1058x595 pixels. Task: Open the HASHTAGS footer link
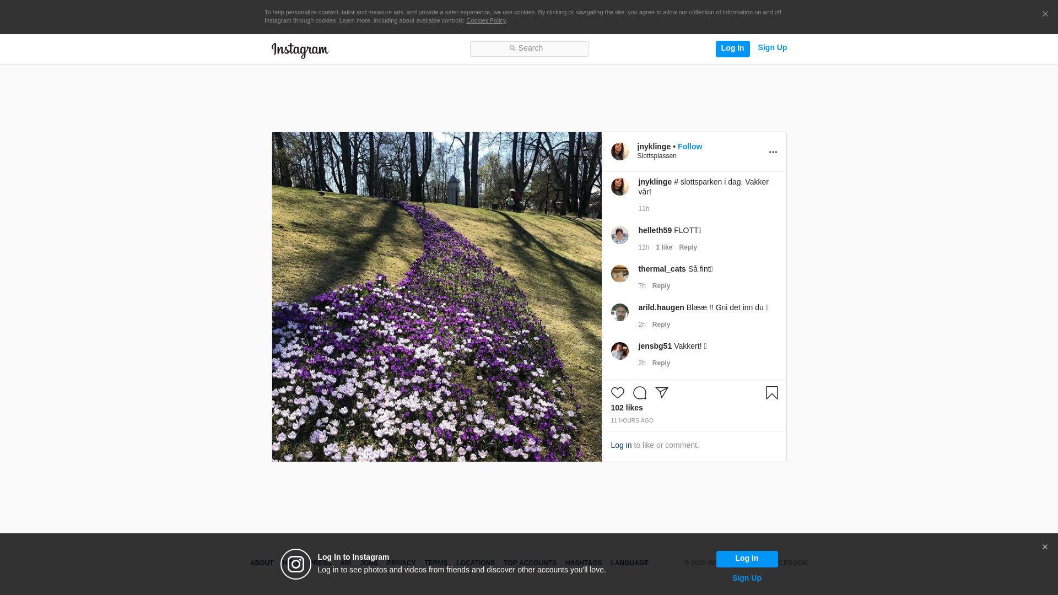tap(584, 563)
